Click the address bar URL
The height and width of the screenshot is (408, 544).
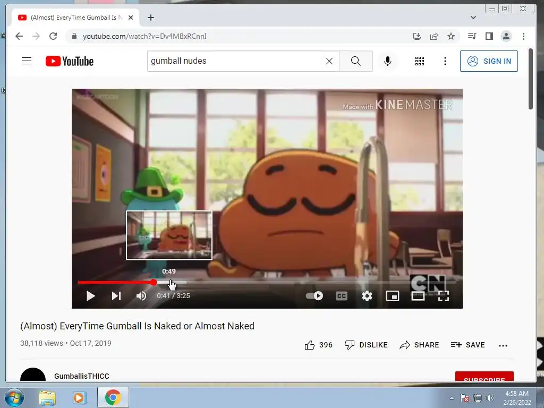tap(144, 36)
